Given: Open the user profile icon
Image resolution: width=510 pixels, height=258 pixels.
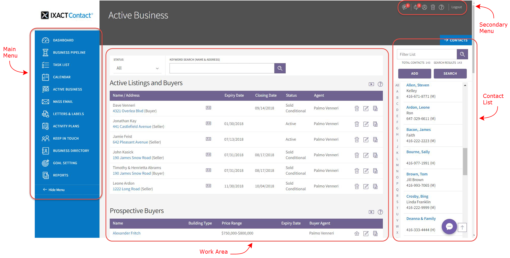Looking at the screenshot, I should (425, 7).
